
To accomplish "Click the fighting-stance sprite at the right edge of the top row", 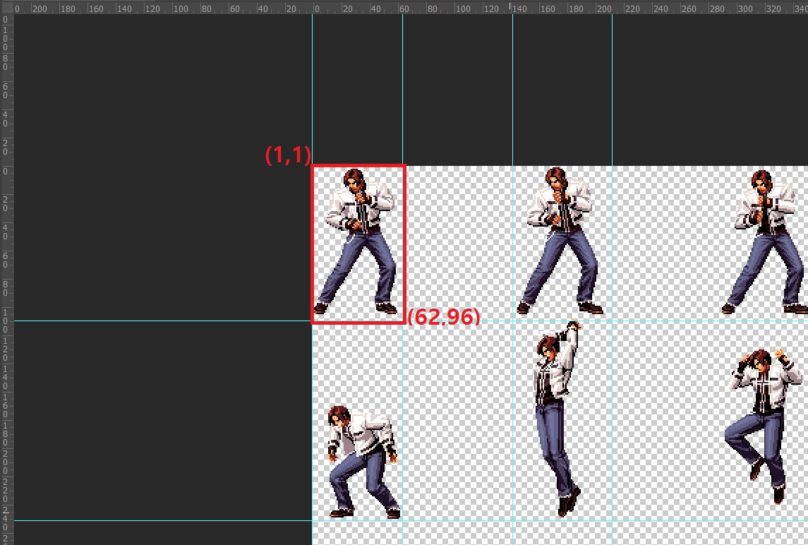I will 765,241.
